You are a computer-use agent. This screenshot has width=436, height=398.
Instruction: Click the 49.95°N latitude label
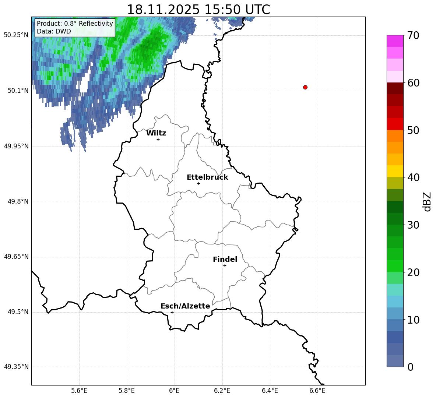(x=16, y=146)
